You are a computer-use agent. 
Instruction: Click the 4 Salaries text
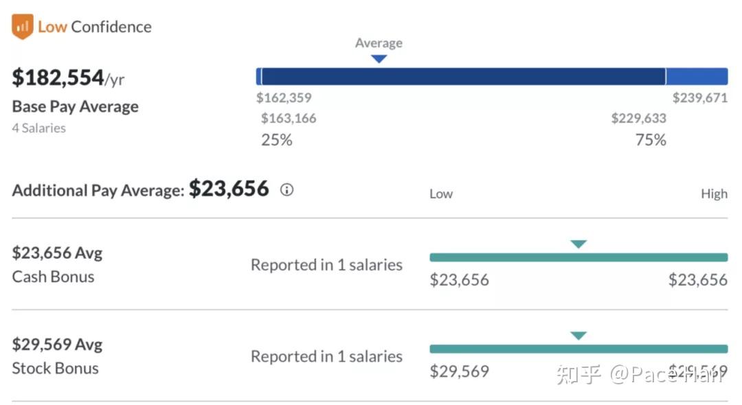pos(39,128)
